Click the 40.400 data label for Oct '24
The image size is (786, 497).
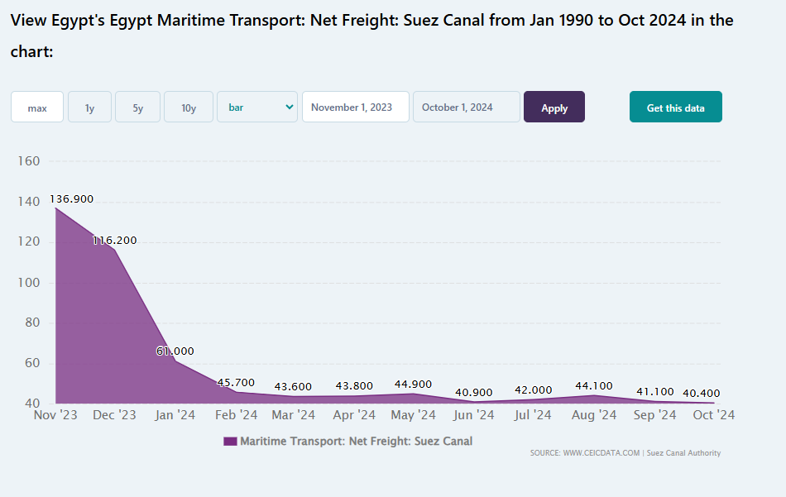713,393
